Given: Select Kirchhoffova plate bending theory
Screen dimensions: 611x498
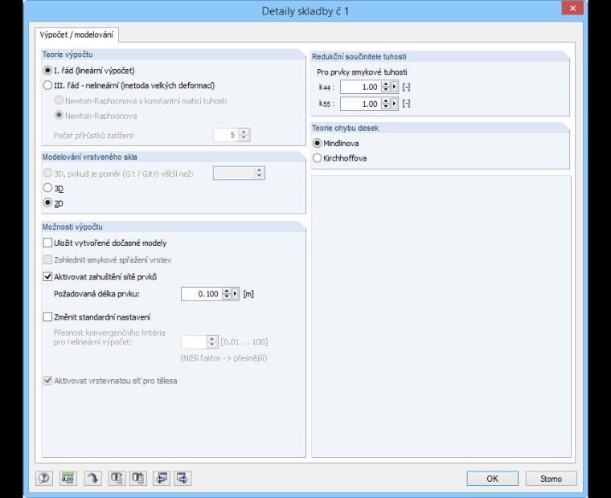Looking at the screenshot, I should (318, 158).
